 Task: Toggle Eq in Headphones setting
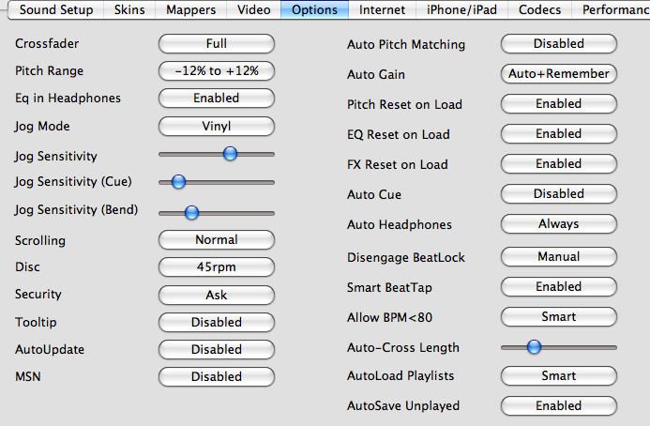(x=217, y=98)
